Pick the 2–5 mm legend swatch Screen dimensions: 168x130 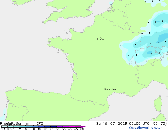point(23,127)
